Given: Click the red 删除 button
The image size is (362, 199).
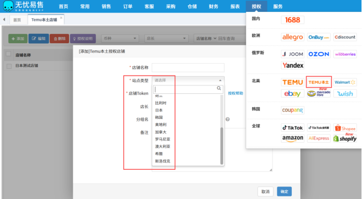Looking at the screenshot, I should (x=59, y=39).
